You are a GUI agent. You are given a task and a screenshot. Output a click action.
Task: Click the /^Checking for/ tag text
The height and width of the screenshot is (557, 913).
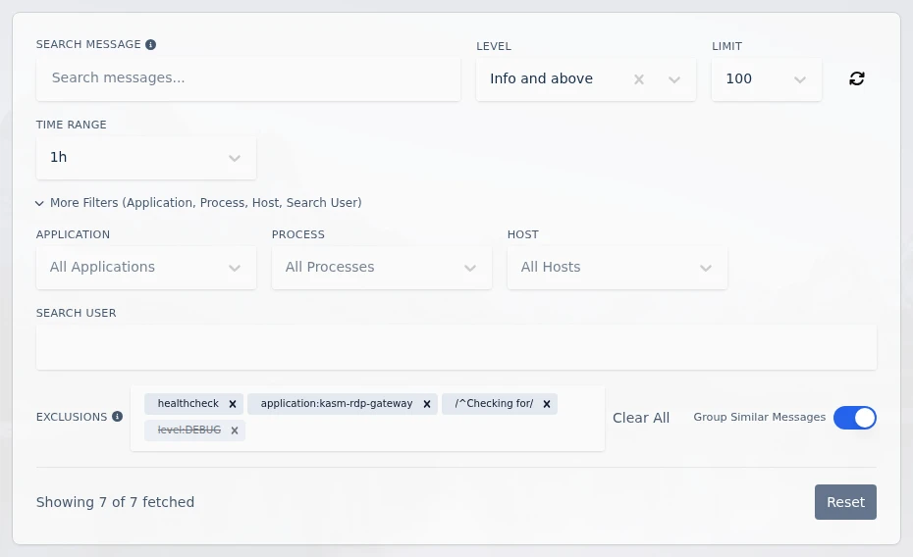494,403
